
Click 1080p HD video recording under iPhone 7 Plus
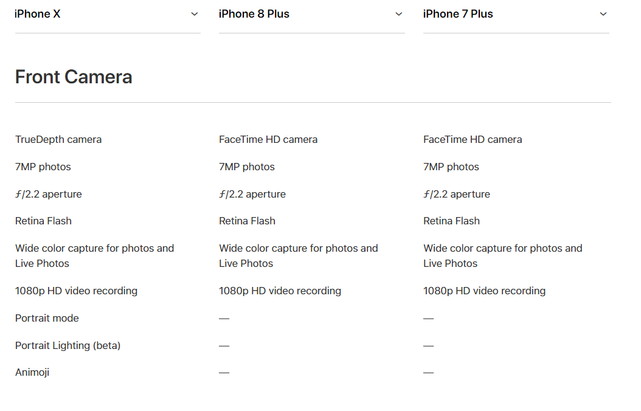tap(484, 291)
